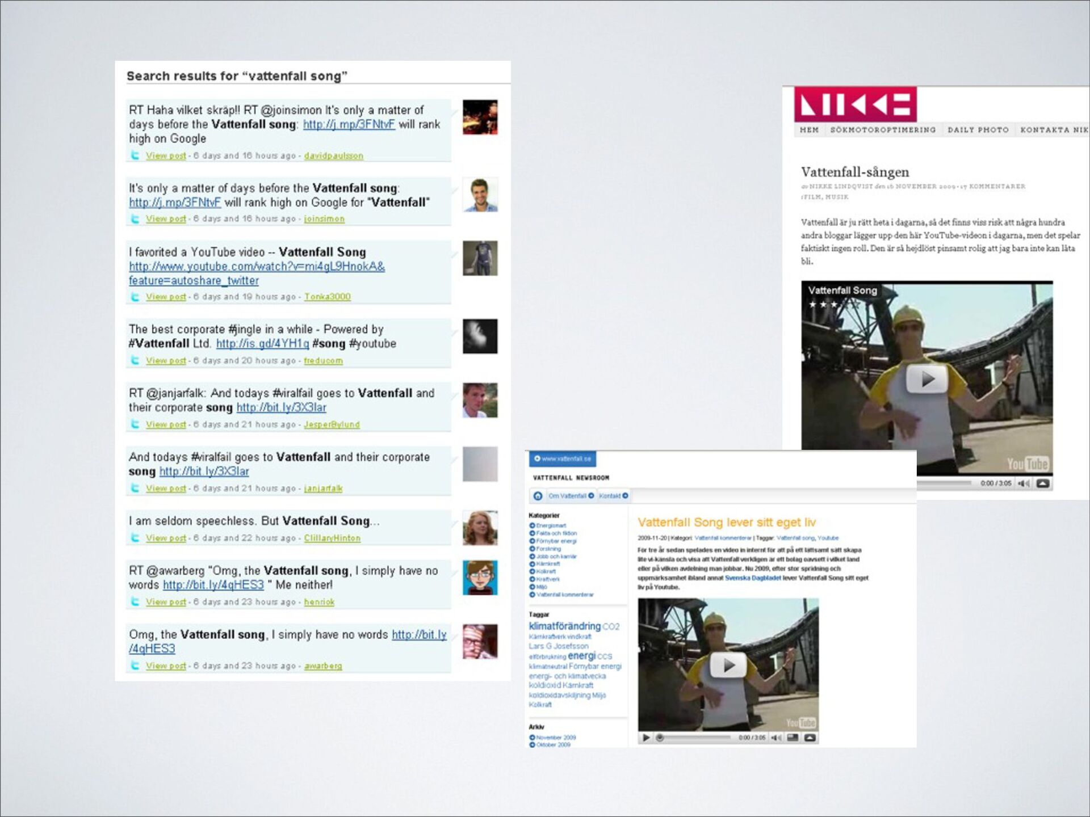Open 'Vattenfall Song lever sitt eget liv' headline

click(727, 523)
